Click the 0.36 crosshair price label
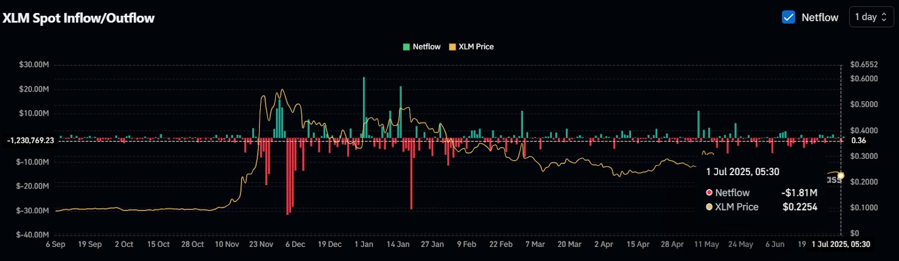Image resolution: width=899 pixels, height=261 pixels. click(859, 140)
